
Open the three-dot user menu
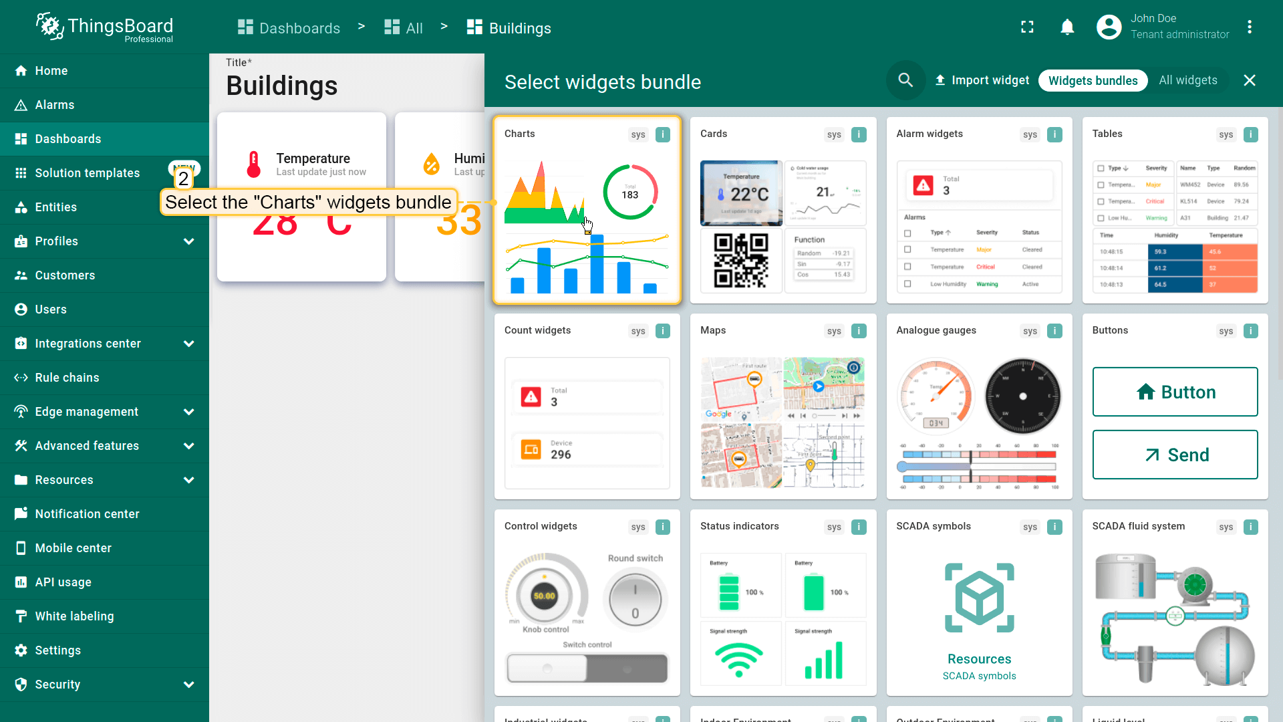click(1249, 27)
